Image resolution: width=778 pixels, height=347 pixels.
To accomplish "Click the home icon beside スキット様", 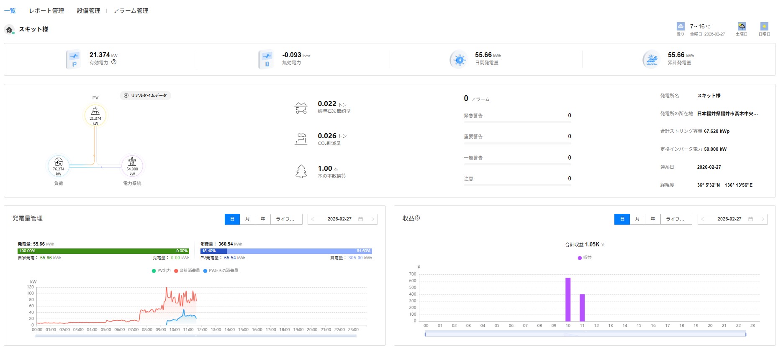I will click(9, 30).
